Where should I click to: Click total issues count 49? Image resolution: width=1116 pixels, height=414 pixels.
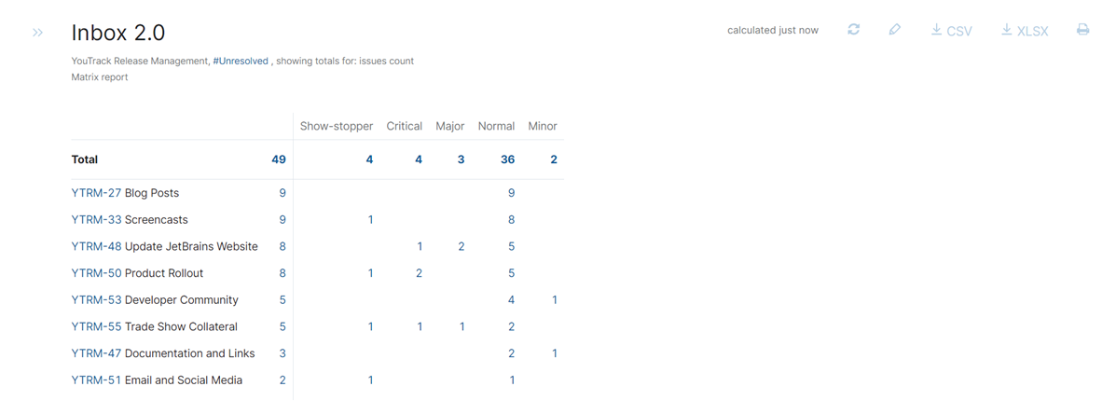(x=278, y=159)
